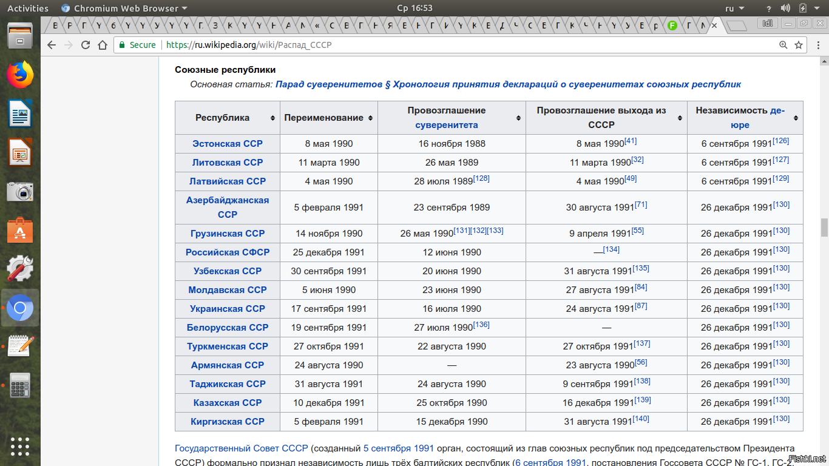Click the network icon in the top panel
Image resolution: width=829 pixels, height=466 pixels.
769,8
